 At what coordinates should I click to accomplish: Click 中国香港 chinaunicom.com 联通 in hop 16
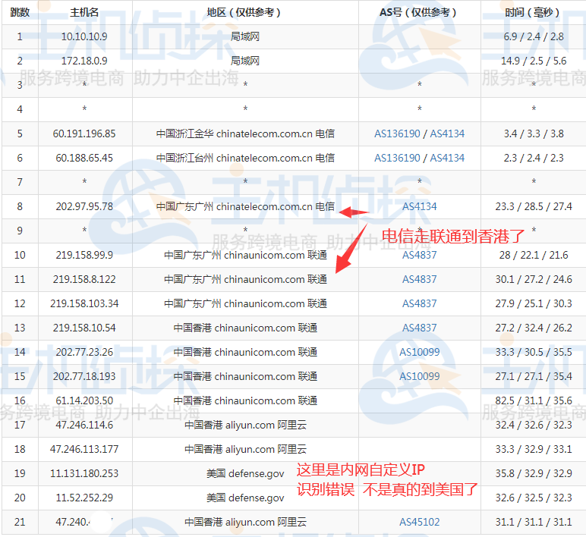coord(245,400)
